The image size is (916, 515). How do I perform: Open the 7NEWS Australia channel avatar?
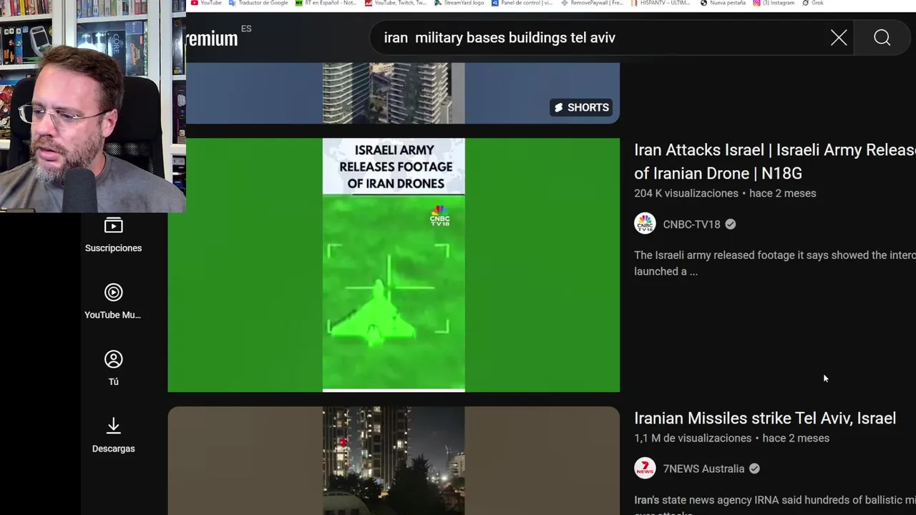point(645,469)
